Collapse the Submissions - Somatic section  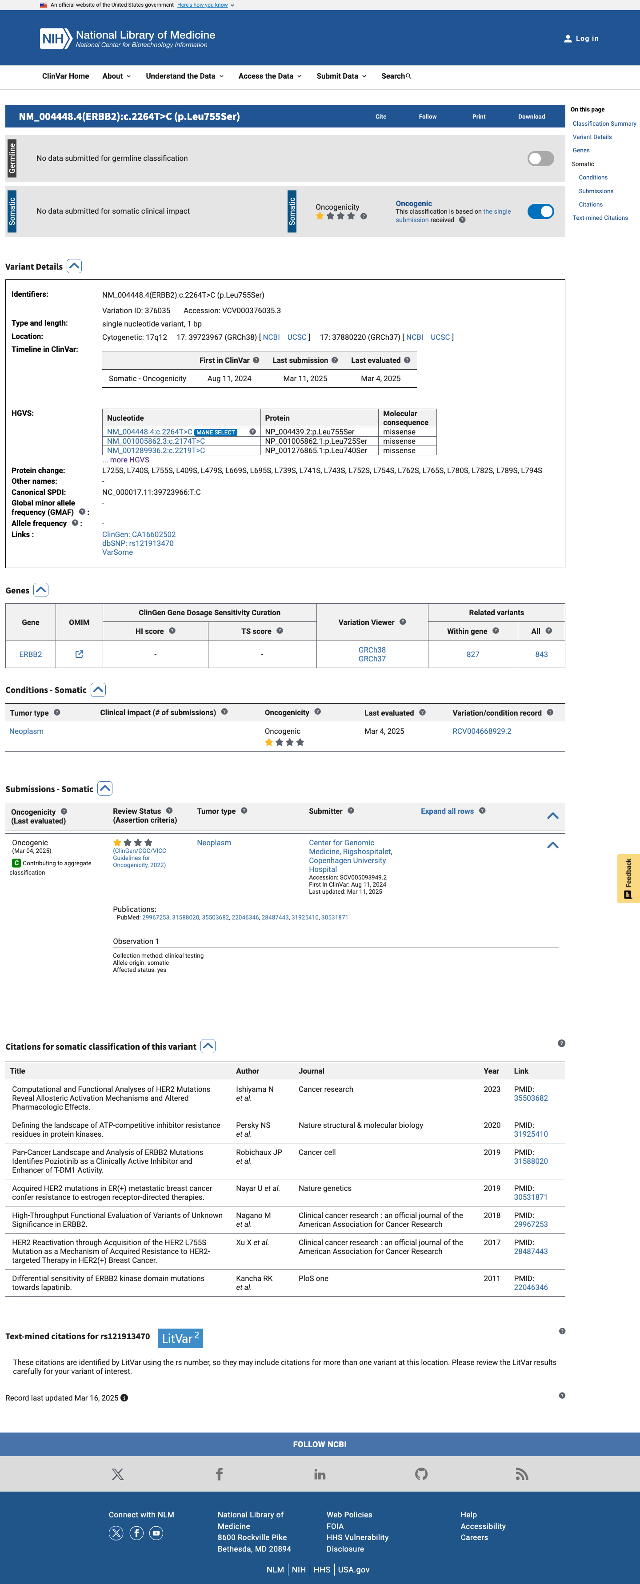105,788
